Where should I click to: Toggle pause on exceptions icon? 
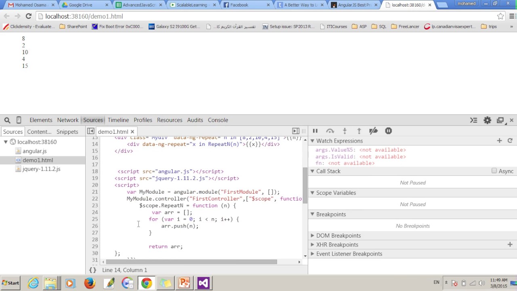[388, 131]
